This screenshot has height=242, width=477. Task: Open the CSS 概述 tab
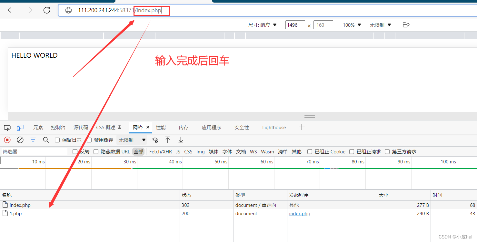click(109, 128)
